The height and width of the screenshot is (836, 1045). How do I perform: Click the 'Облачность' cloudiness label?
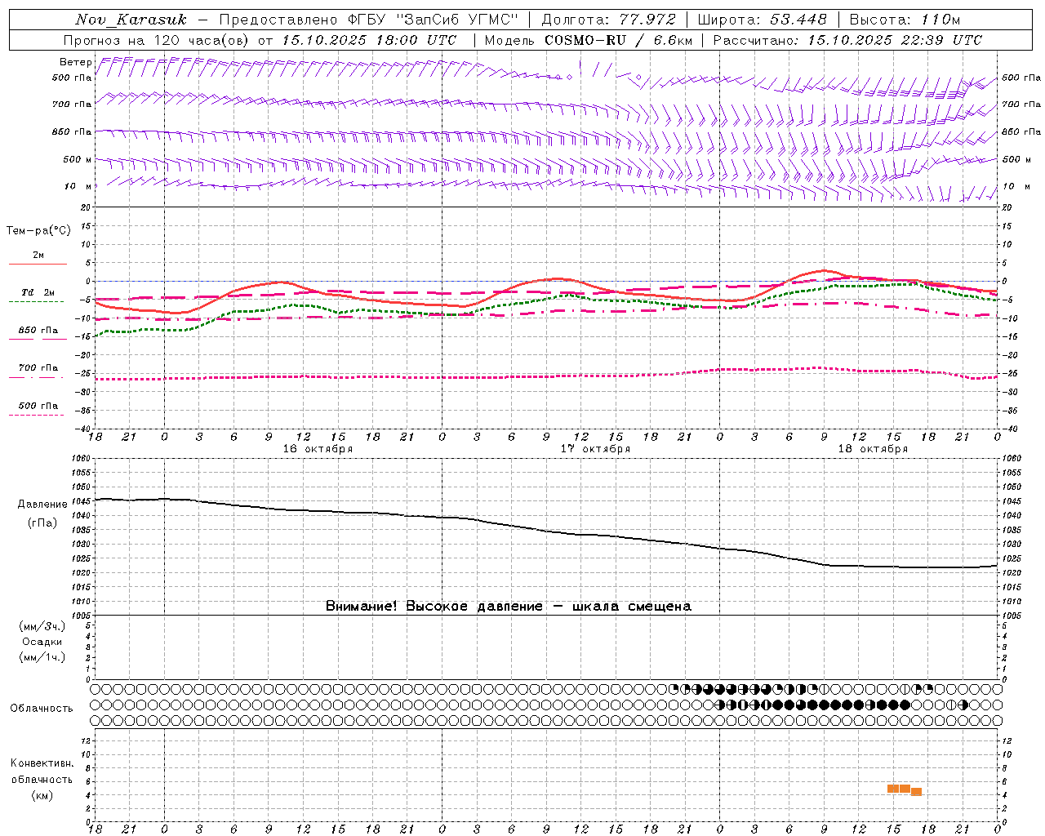(42, 709)
